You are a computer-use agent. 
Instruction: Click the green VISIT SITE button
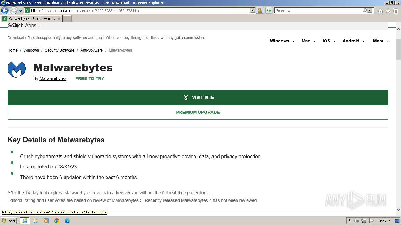[198, 97]
